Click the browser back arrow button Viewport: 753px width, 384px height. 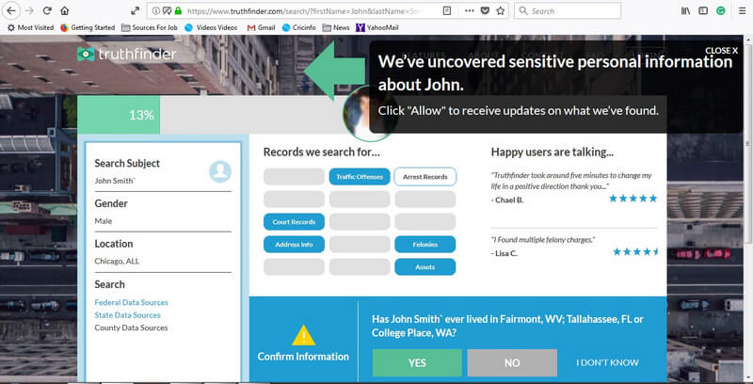(x=10, y=11)
